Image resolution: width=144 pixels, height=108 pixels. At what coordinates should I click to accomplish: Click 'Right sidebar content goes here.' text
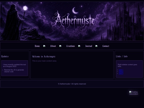click(127, 66)
